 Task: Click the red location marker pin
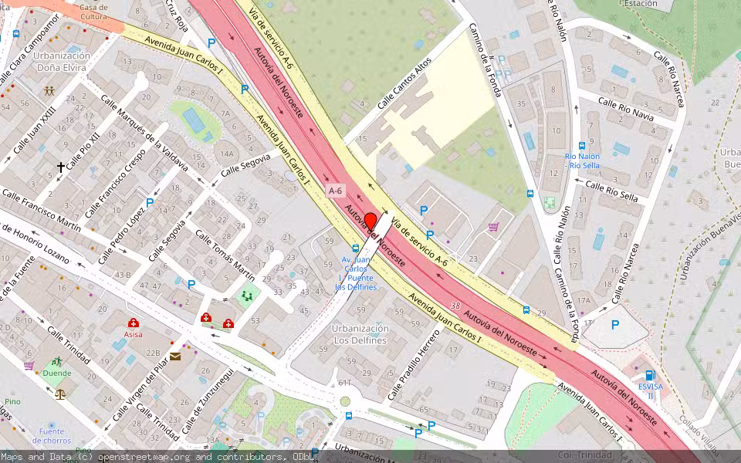click(x=370, y=221)
